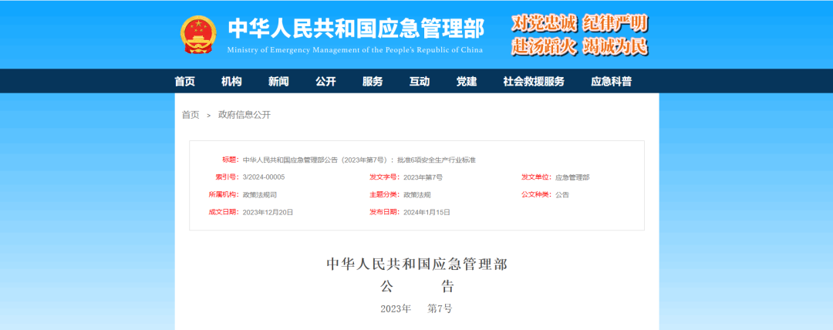Click the 公文种类 field label

tap(538, 195)
